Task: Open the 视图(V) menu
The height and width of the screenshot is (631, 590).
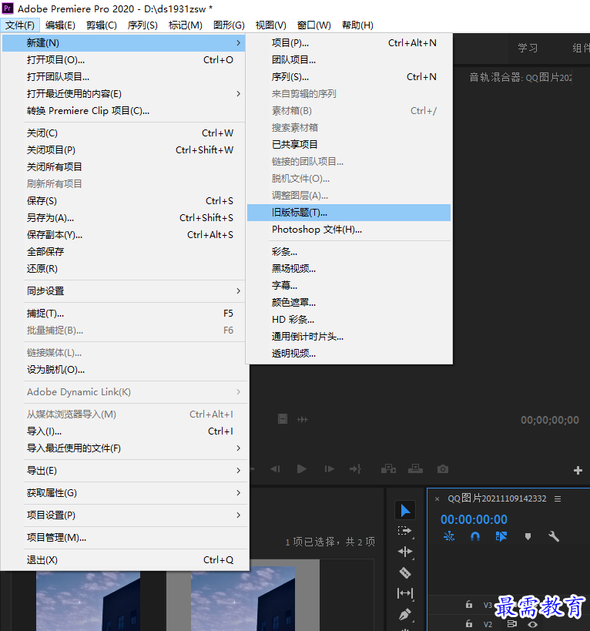Action: [x=270, y=25]
